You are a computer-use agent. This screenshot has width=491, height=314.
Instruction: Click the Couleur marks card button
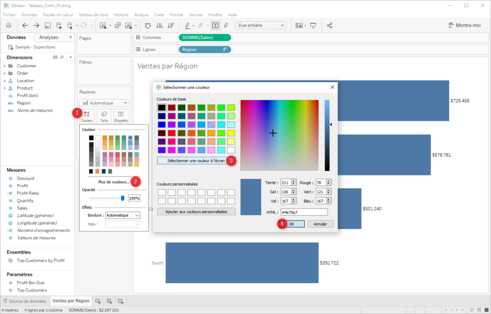click(87, 116)
